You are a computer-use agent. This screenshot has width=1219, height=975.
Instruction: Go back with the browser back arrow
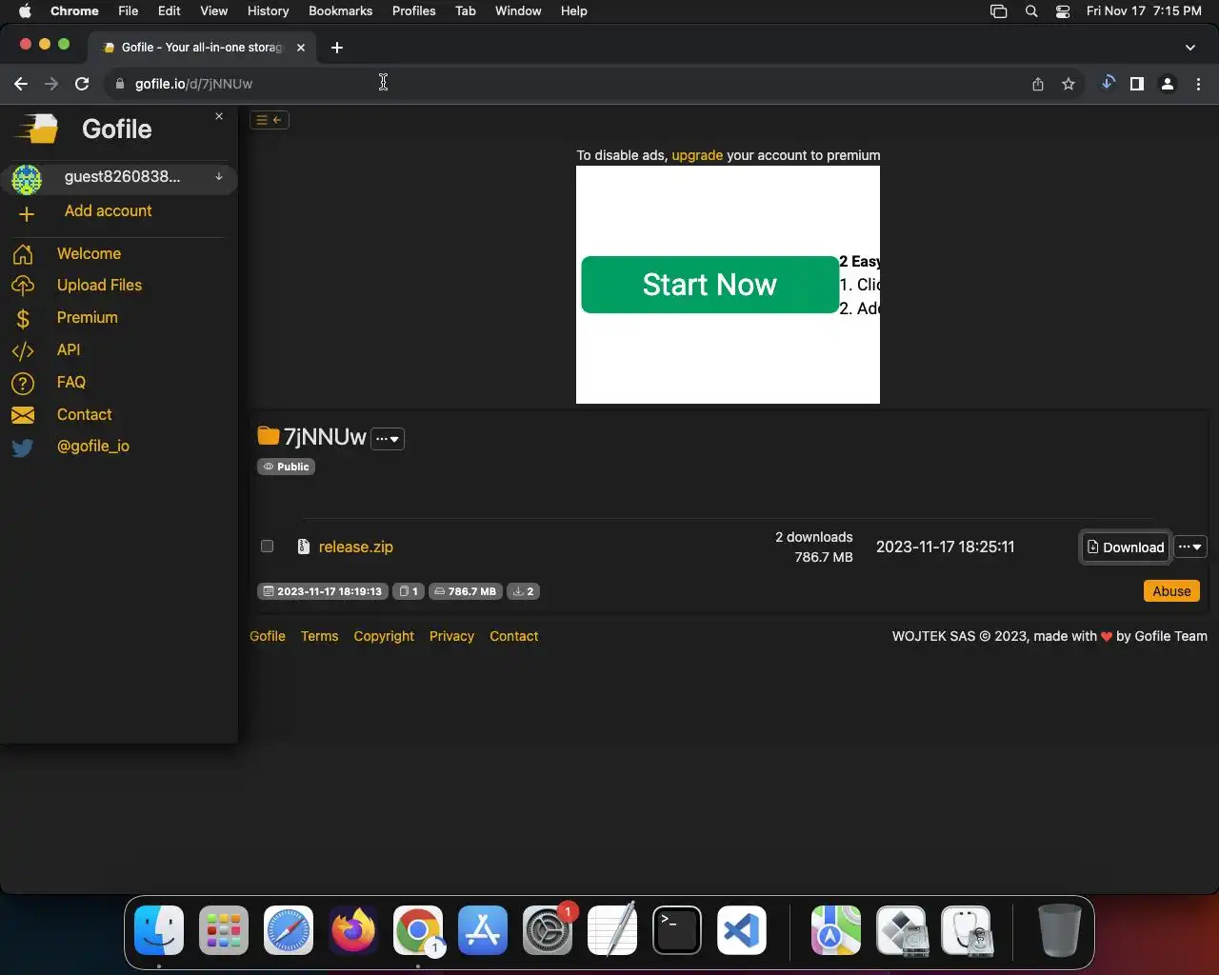pos(21,84)
